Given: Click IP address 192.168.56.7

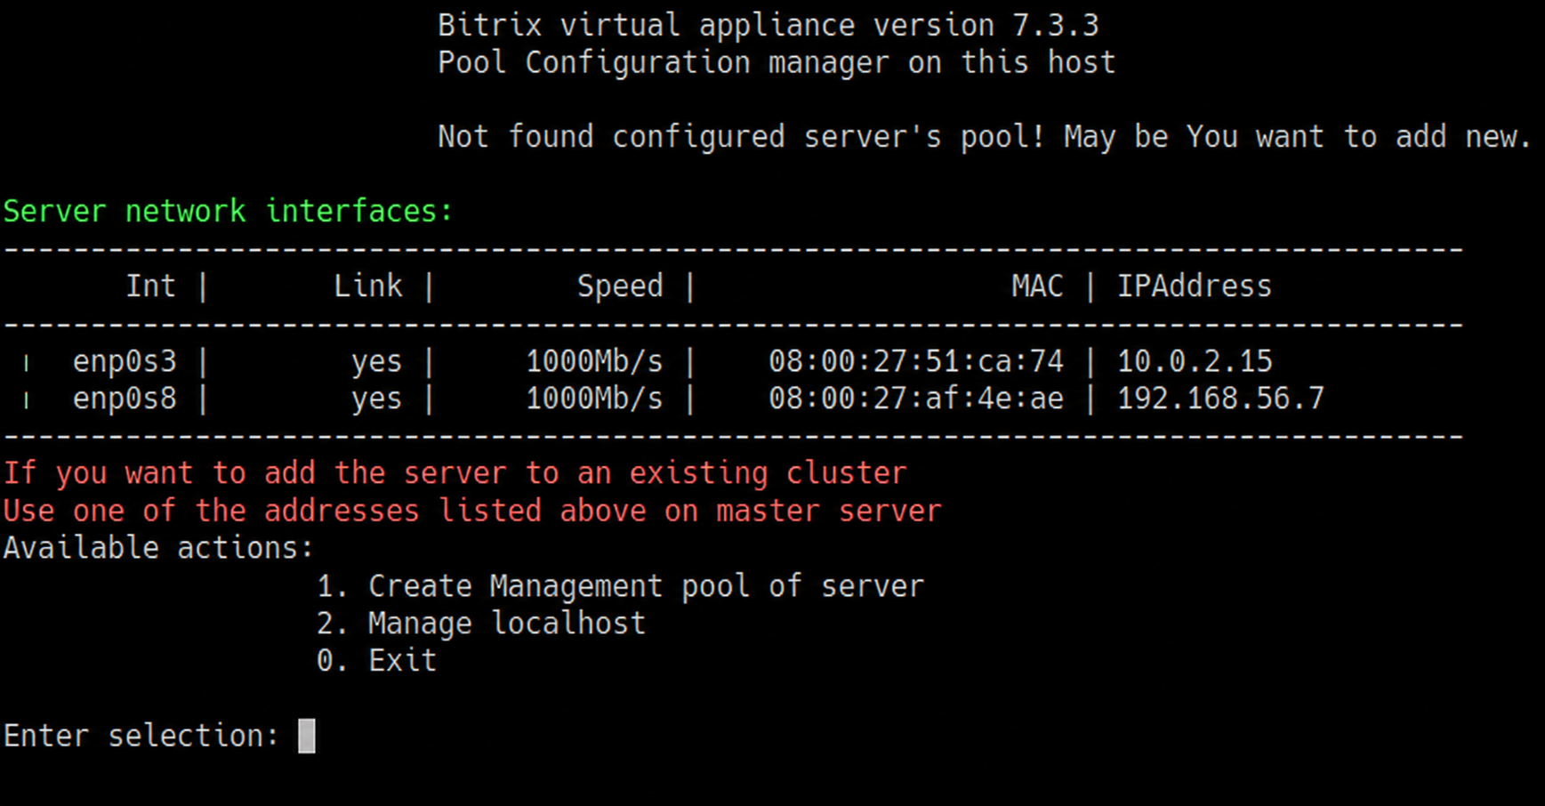Looking at the screenshot, I should 1220,399.
